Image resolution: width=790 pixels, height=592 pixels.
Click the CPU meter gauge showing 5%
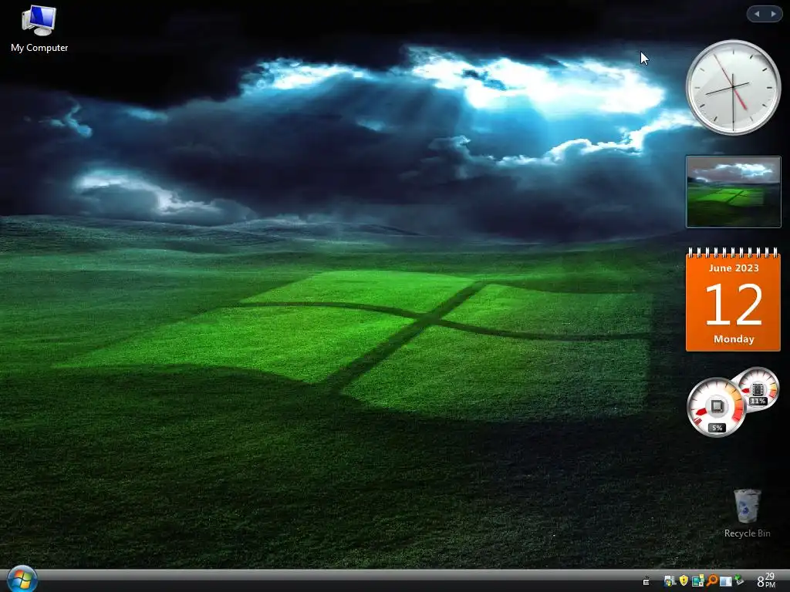pos(717,408)
